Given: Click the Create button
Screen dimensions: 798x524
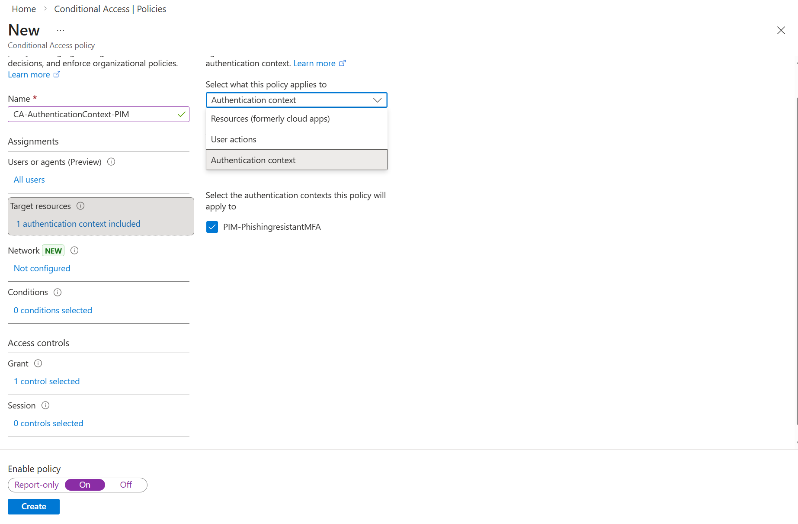Looking at the screenshot, I should coord(34,507).
